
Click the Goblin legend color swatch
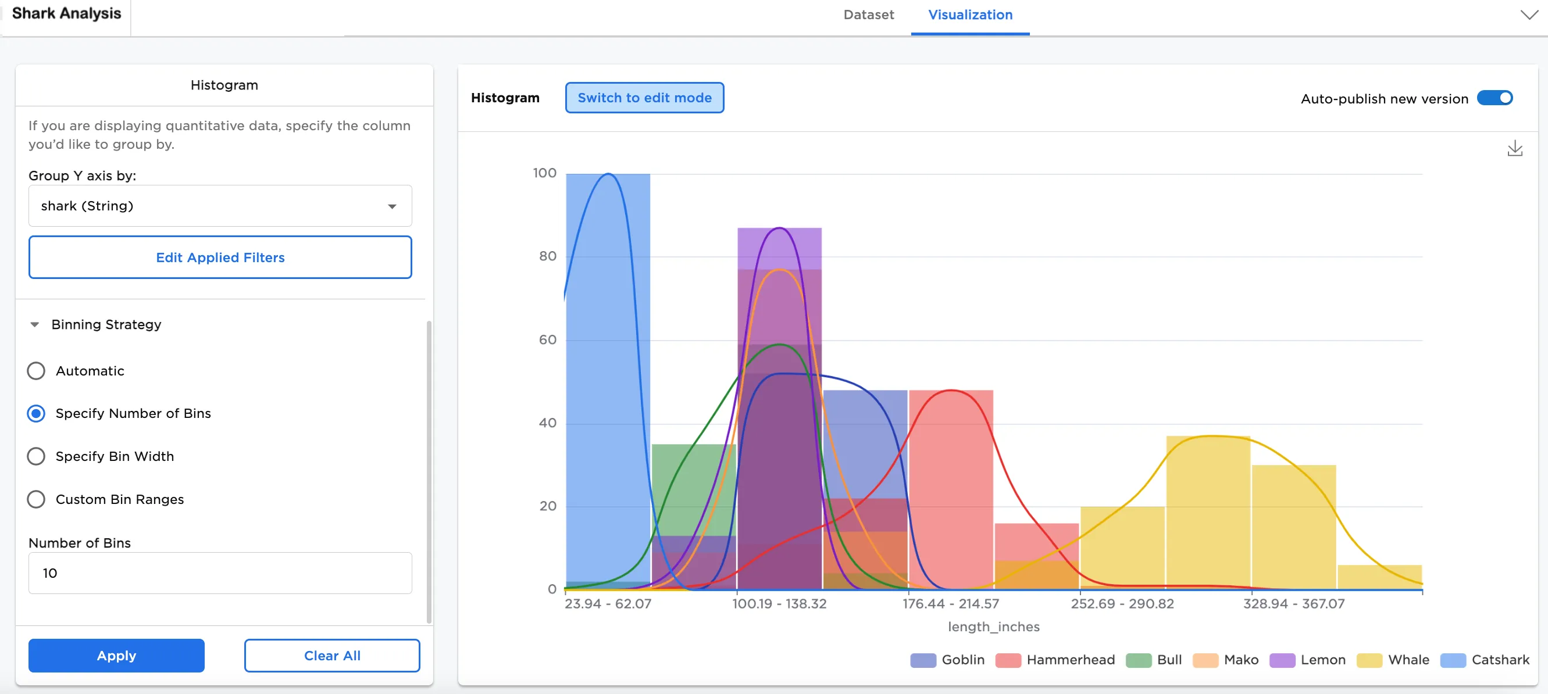pyautogui.click(x=923, y=660)
